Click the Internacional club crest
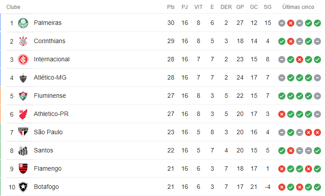 pos(23,60)
